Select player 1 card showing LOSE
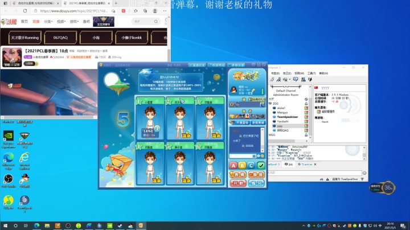Image resolution: width=410 pixels, height=230 pixels. 150,118
